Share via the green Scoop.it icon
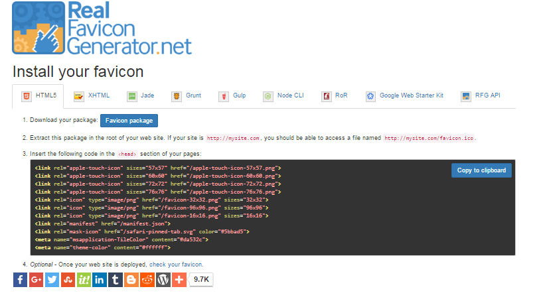This screenshot has width=545, height=303. point(84,280)
